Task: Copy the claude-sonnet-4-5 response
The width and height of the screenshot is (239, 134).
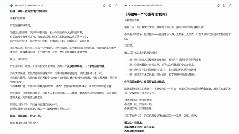Action: pyautogui.click(x=224, y=6)
